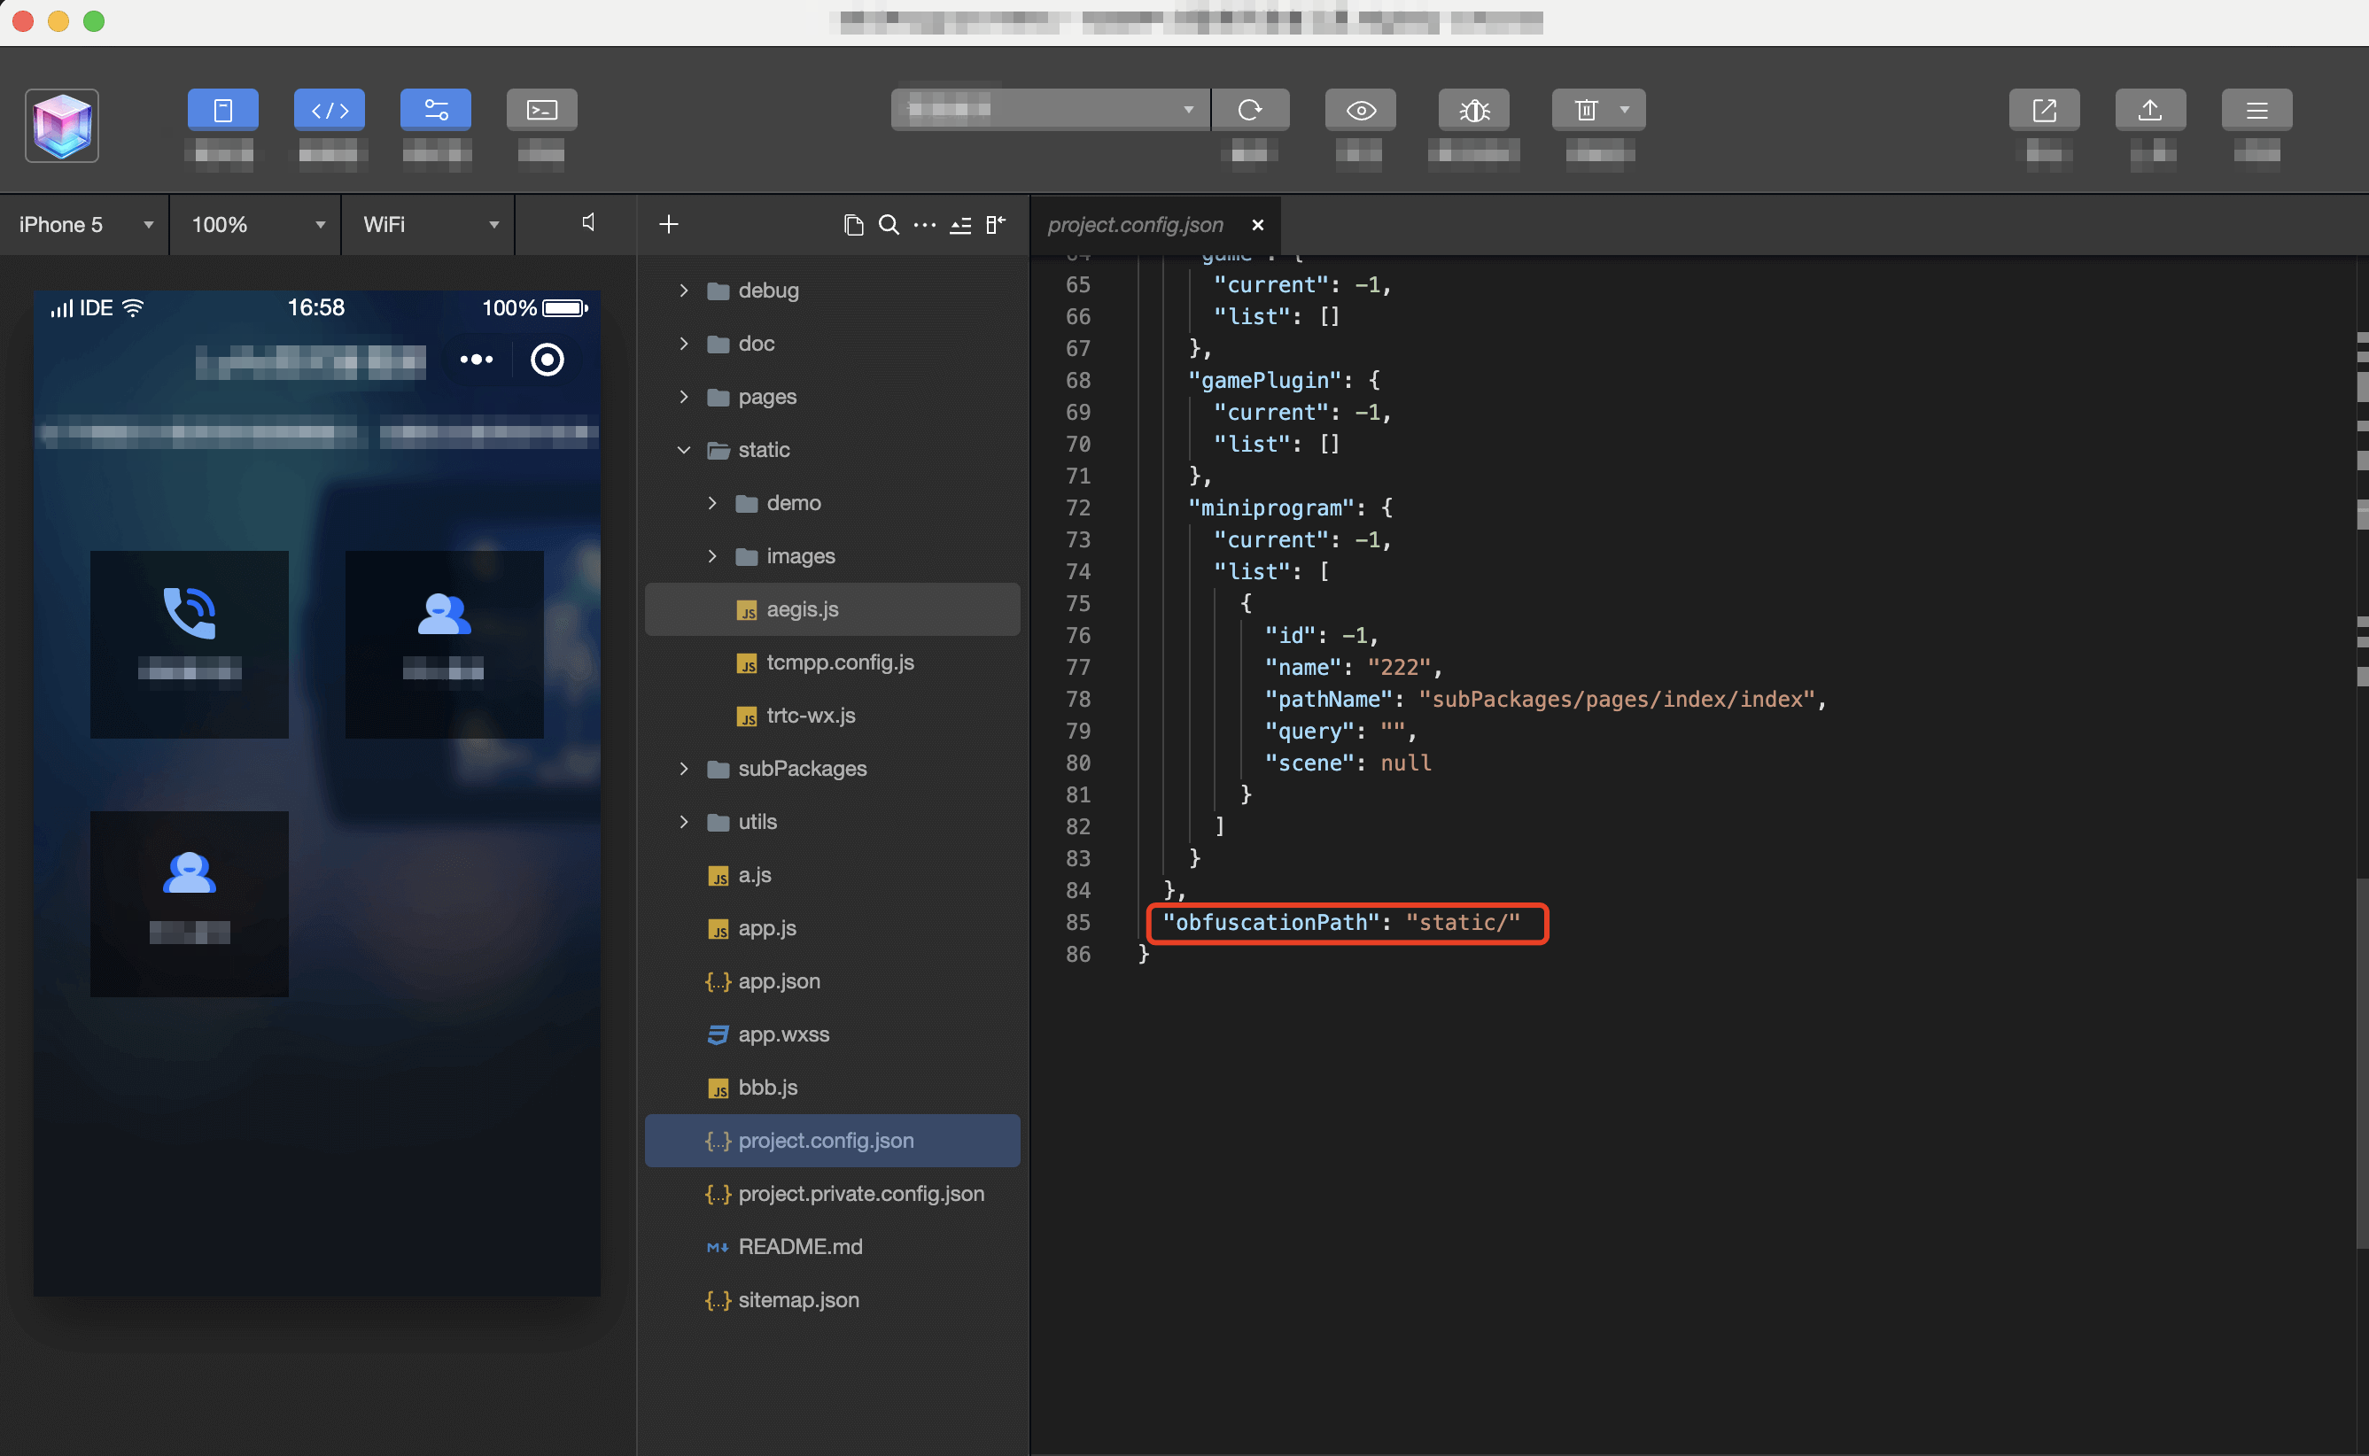Click the refresh compile icon

tap(1249, 110)
